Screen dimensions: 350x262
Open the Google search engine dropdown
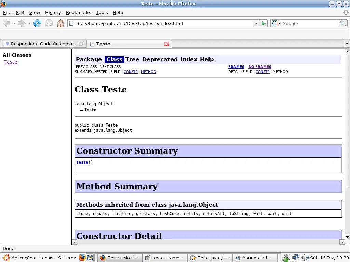click(x=276, y=23)
